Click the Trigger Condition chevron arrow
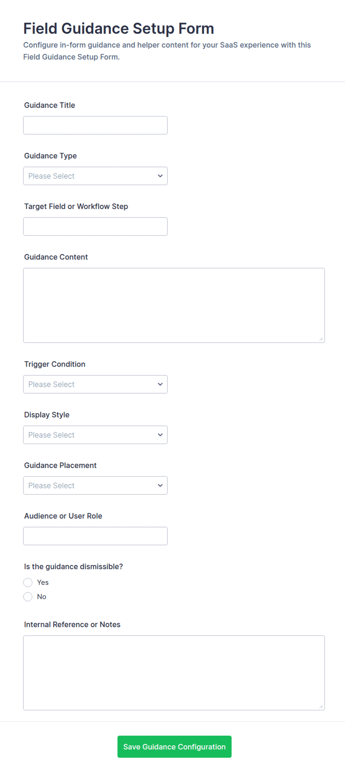Viewport: 345px width, 776px height. pos(160,384)
